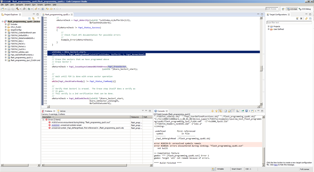Select Fapi_UserDefinedFunctions.c file
The height and width of the screenshot is (172, 314).
coord(22,55)
